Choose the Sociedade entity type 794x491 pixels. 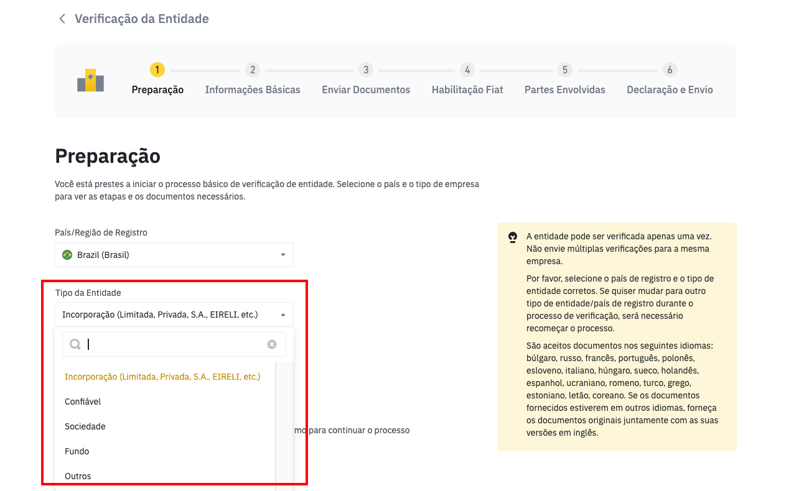tap(165, 426)
